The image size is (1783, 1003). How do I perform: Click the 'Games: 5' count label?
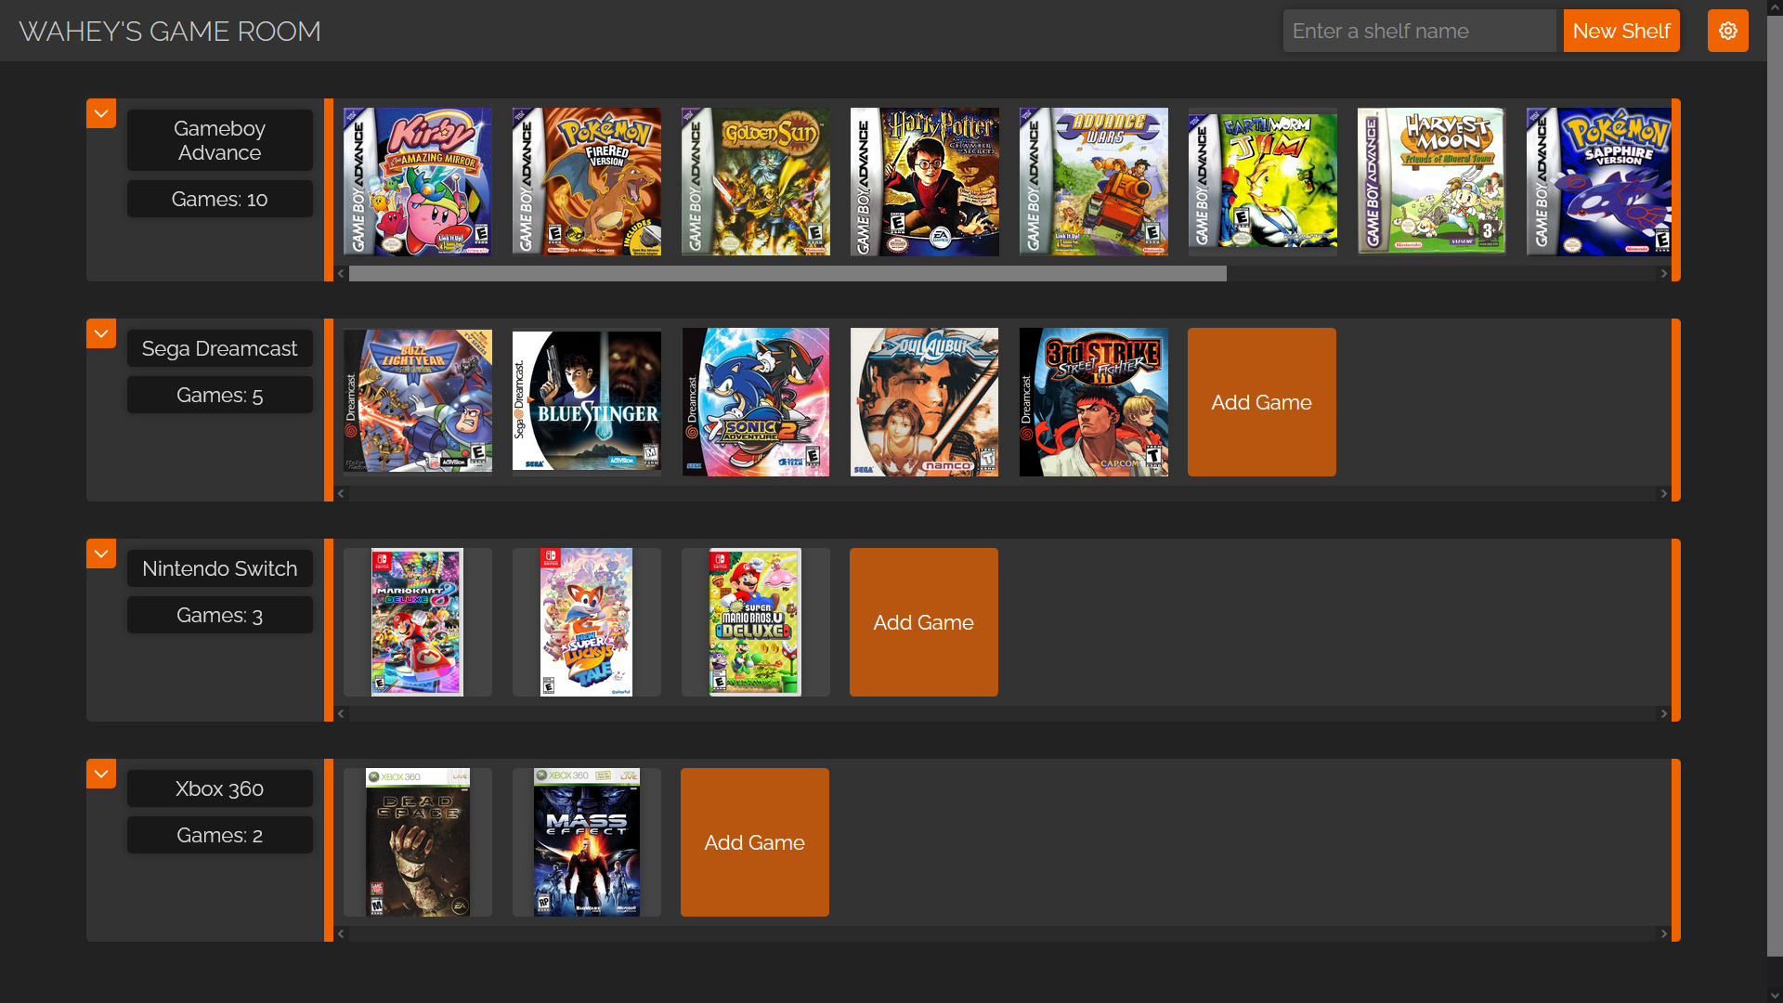pos(220,395)
